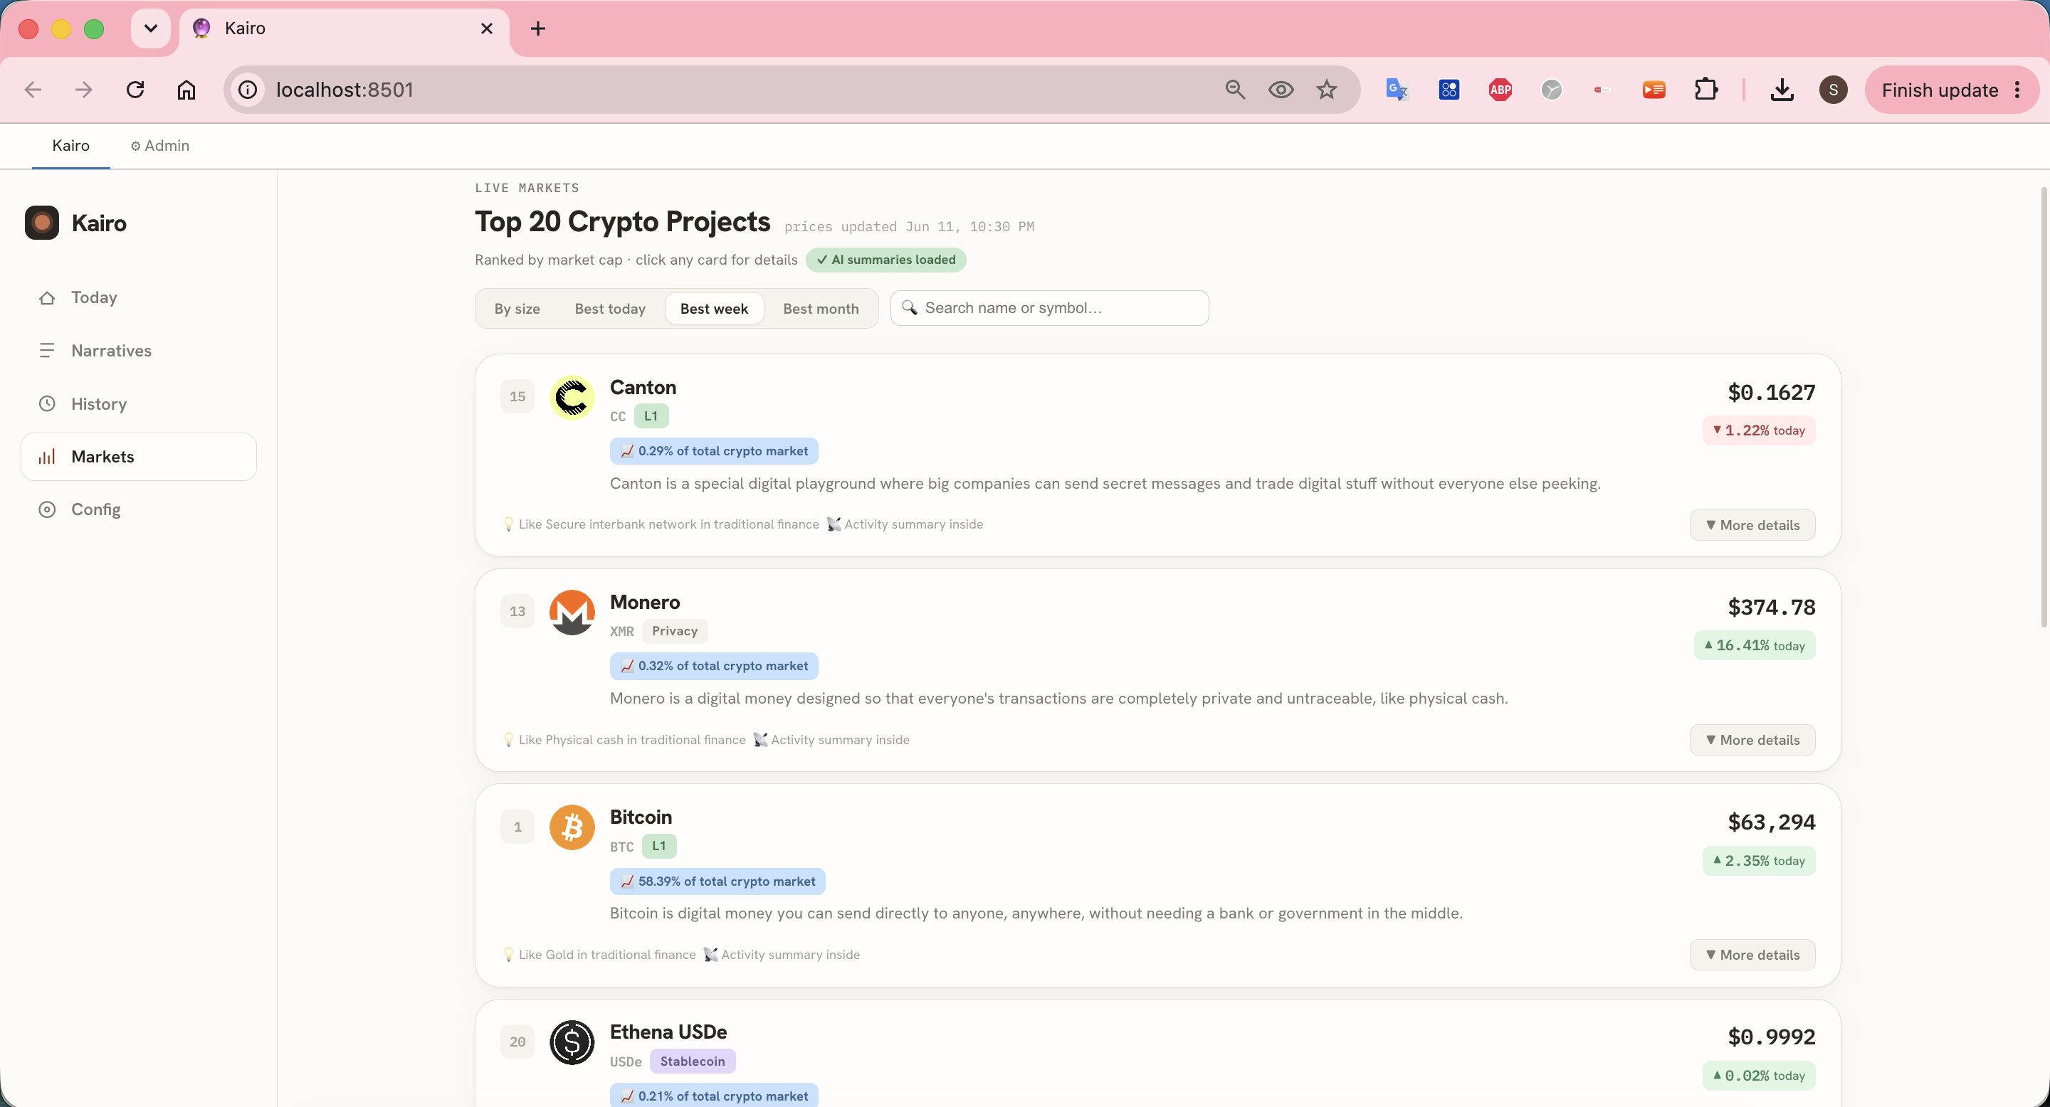This screenshot has width=2050, height=1107.
Task: Click Bitcoin's 2.35% today change
Action: (x=1759, y=860)
